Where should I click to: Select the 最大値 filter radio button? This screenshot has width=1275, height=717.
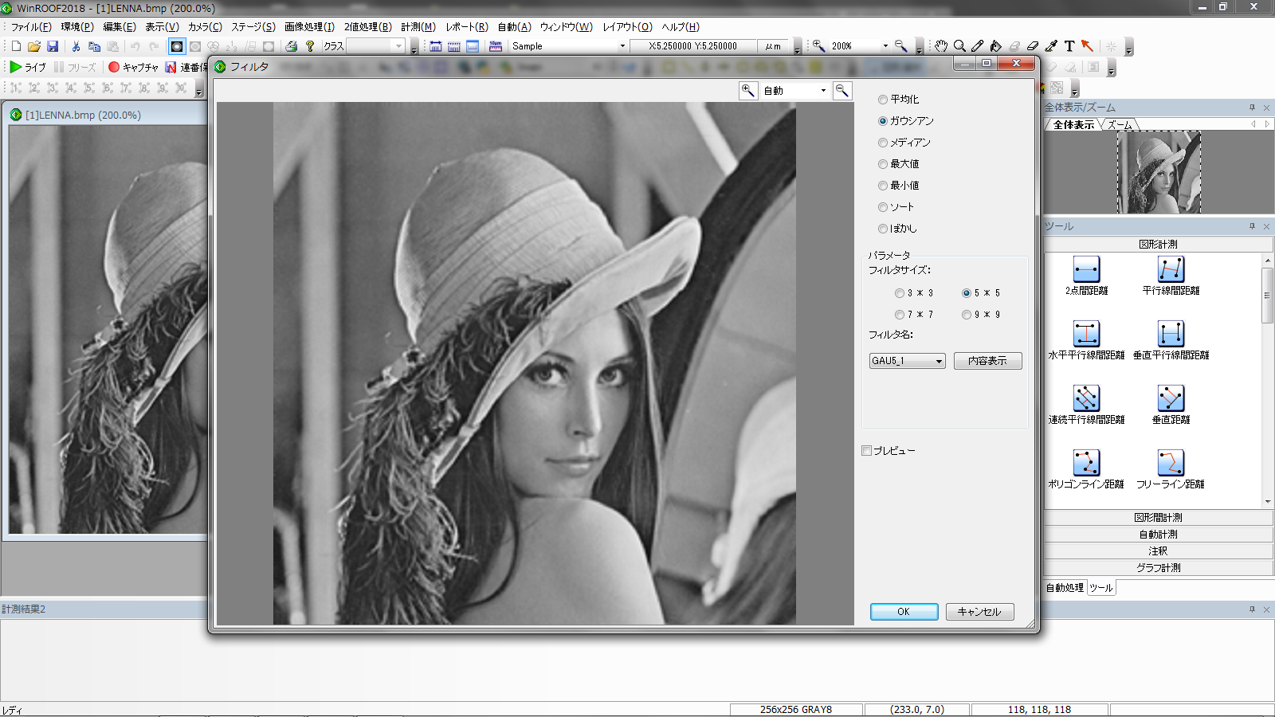[x=883, y=164]
